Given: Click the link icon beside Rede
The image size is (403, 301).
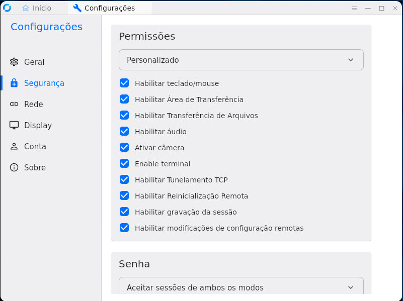Looking at the screenshot, I should 14,104.
